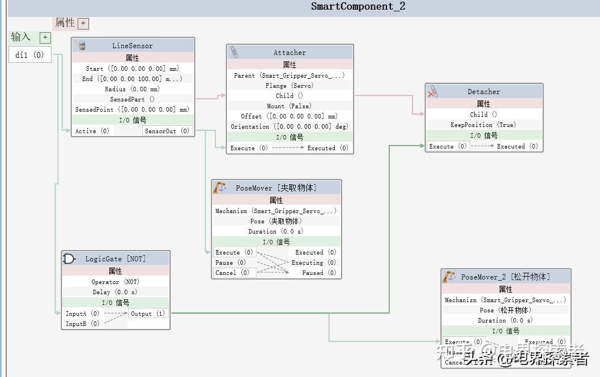The height and width of the screenshot is (377, 600).
Task: Click the LineSensor component icon
Action: pos(79,45)
